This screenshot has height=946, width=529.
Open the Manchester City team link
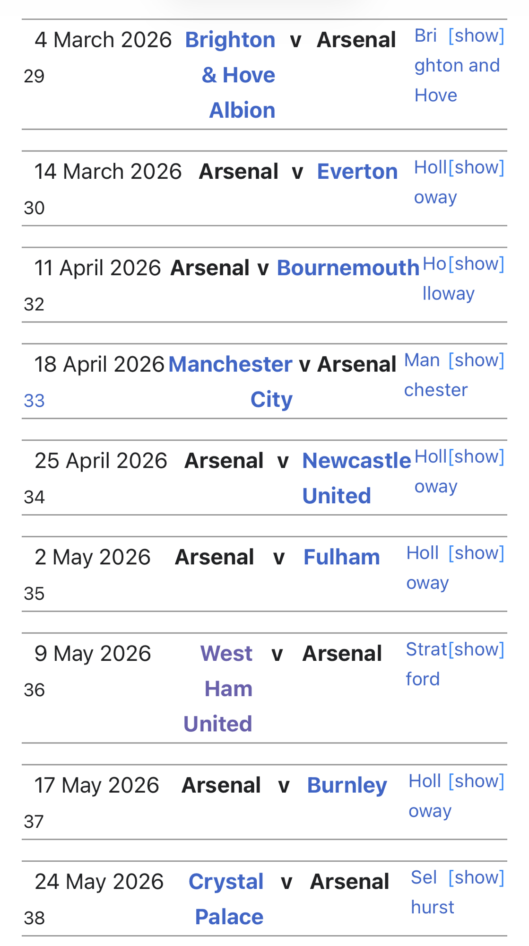[x=230, y=364]
